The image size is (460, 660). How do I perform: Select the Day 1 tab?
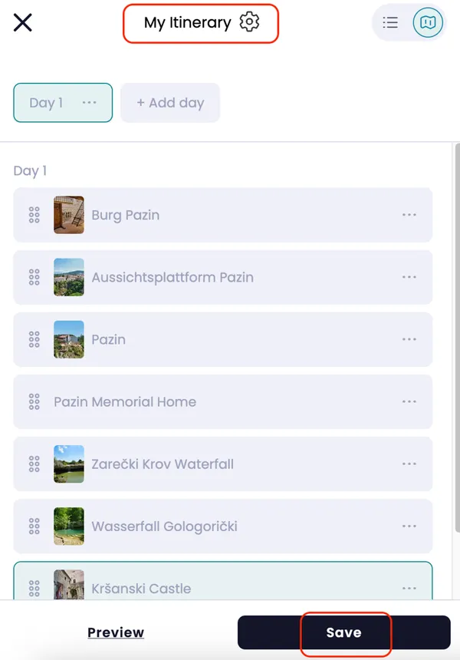click(x=47, y=103)
